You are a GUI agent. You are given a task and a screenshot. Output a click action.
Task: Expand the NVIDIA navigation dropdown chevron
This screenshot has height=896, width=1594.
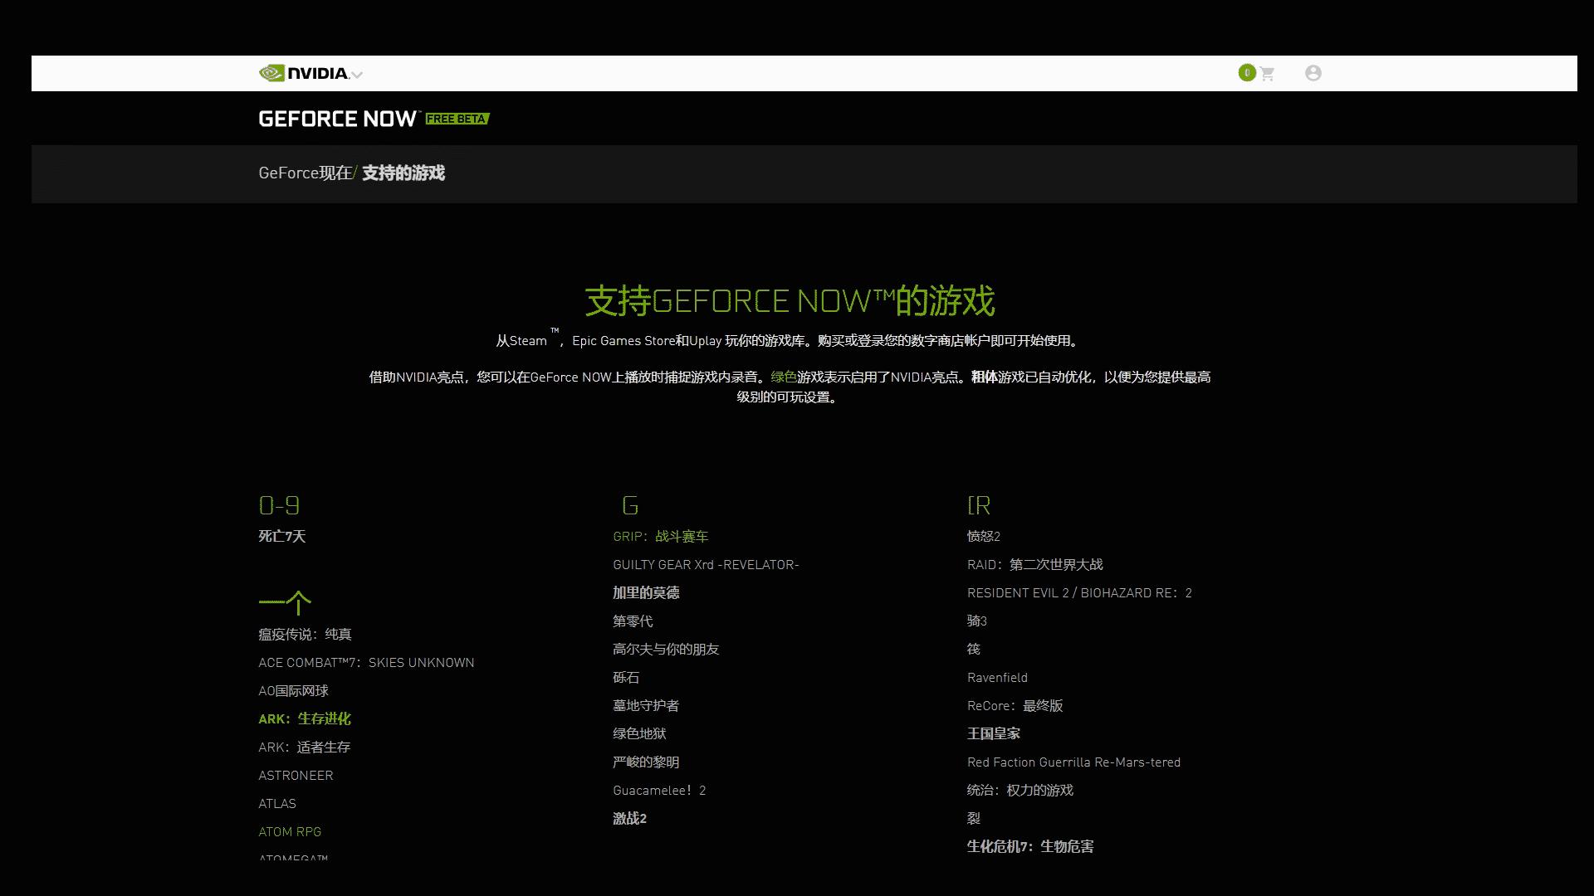click(357, 75)
